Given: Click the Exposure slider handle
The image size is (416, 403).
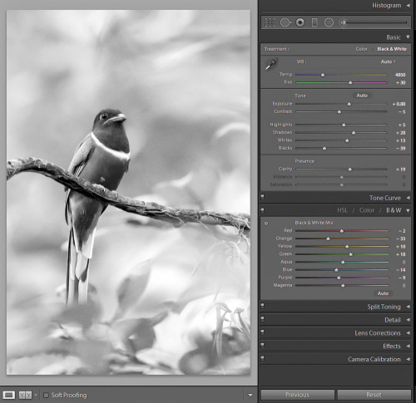Looking at the screenshot, I should pyautogui.click(x=349, y=104).
